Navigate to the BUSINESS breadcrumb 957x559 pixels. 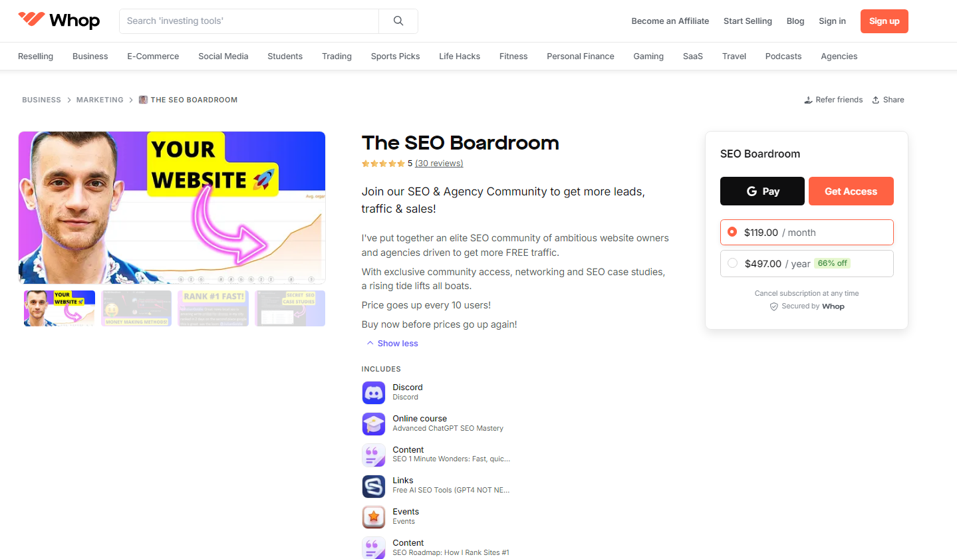[x=41, y=99]
